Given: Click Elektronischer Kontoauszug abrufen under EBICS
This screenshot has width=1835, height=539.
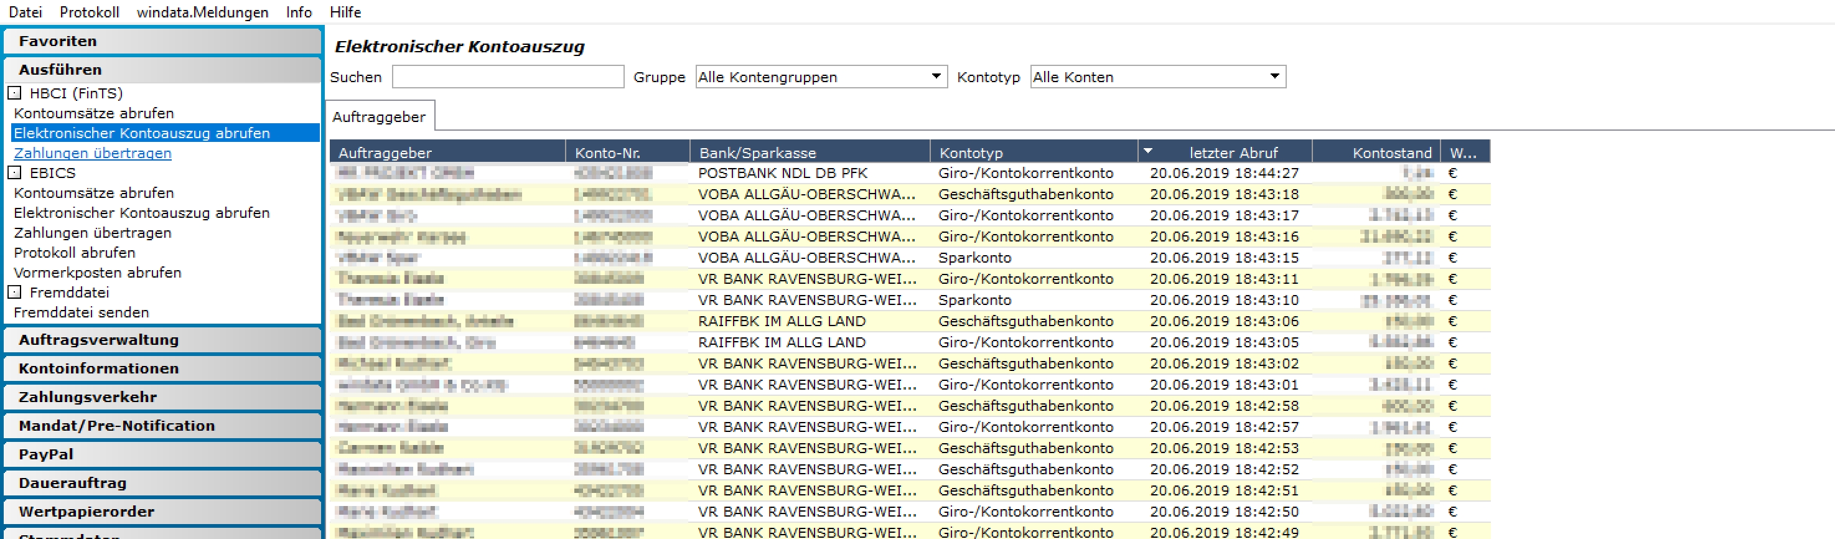Looking at the screenshot, I should [142, 213].
